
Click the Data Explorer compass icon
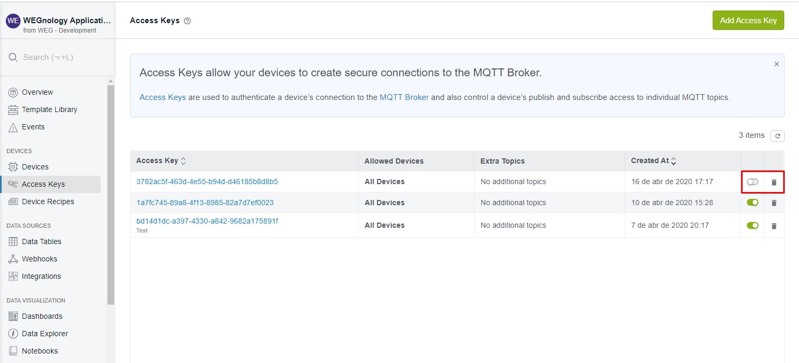13,334
